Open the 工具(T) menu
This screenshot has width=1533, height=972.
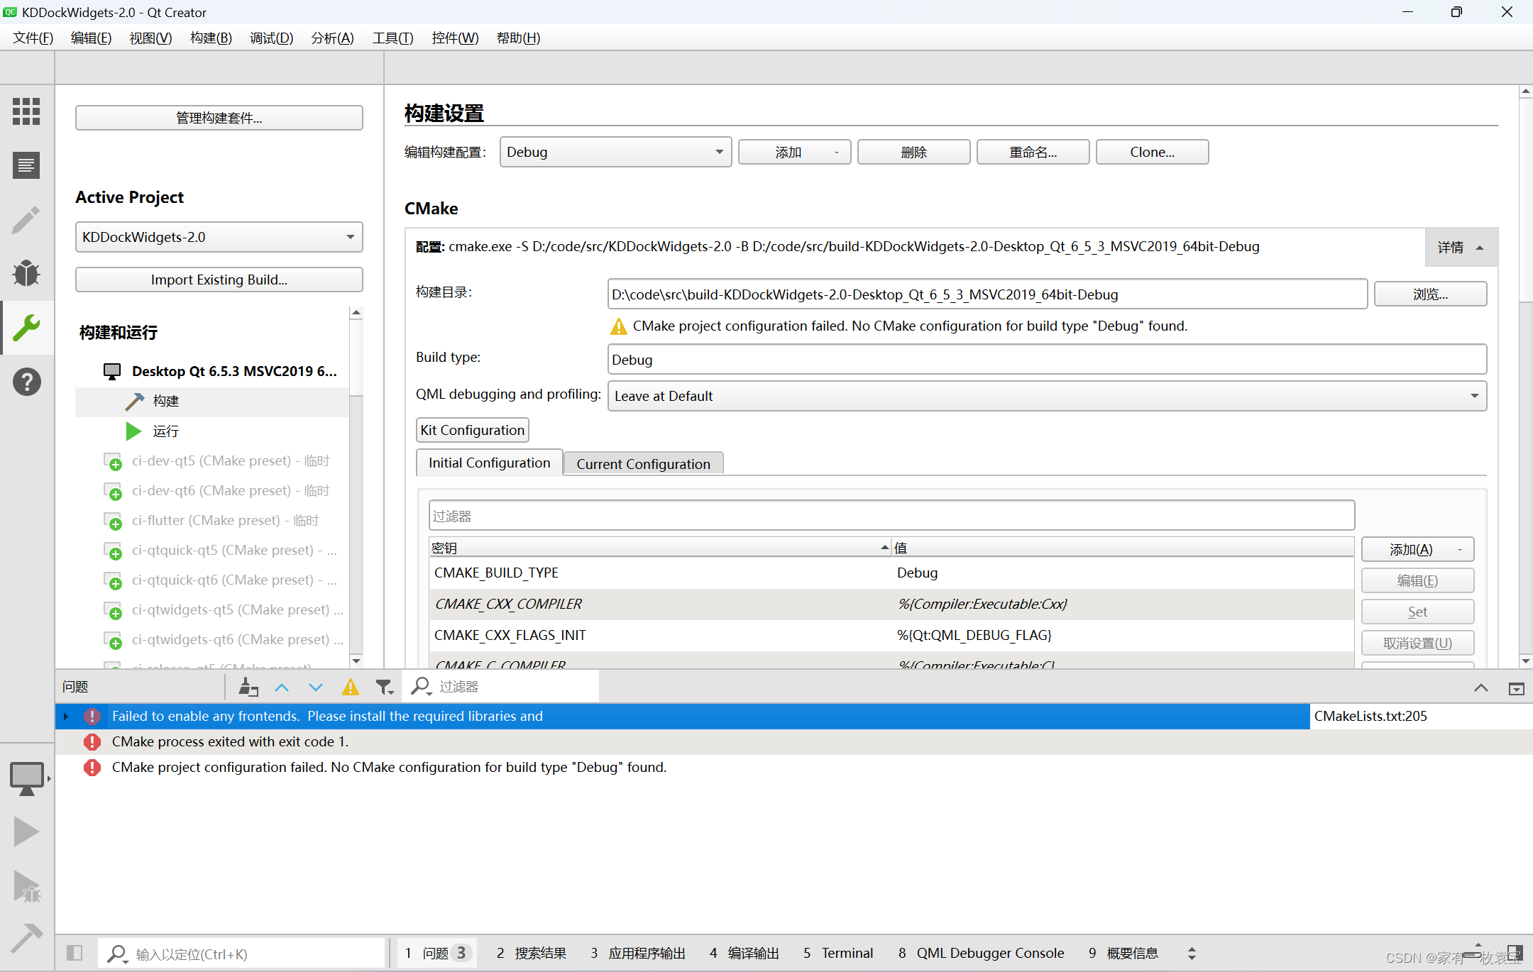click(392, 38)
